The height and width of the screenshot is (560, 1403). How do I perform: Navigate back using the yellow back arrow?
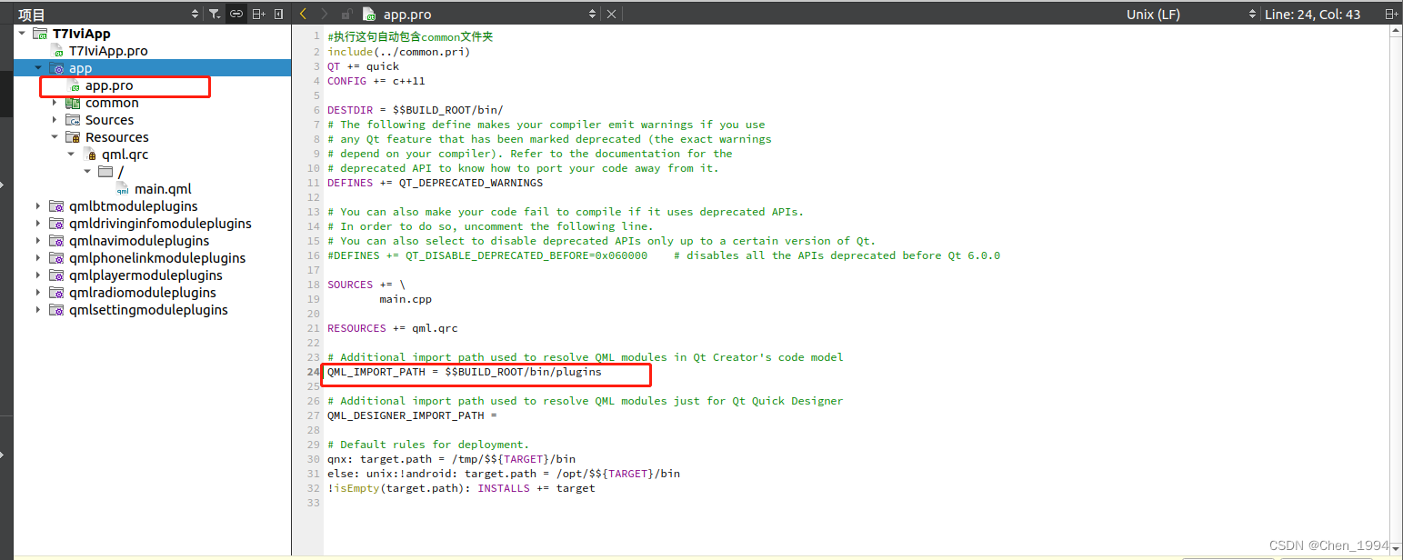pyautogui.click(x=303, y=14)
